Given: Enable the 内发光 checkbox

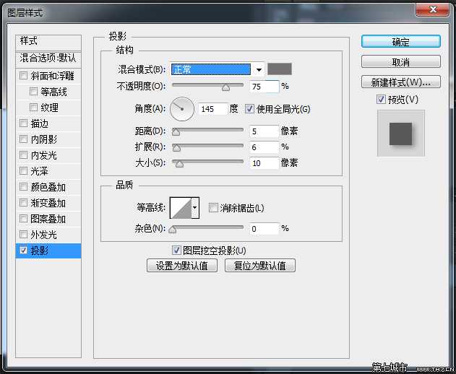Looking at the screenshot, I should 23,155.
